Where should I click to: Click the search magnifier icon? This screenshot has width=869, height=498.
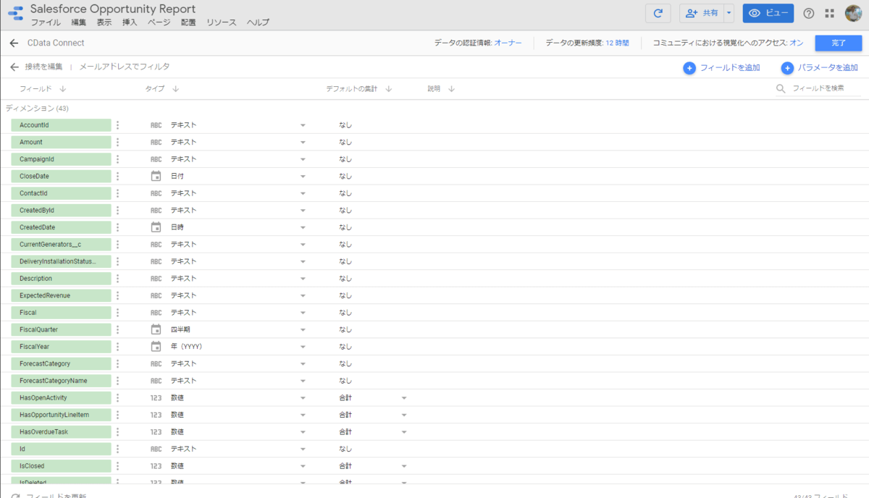coord(781,88)
